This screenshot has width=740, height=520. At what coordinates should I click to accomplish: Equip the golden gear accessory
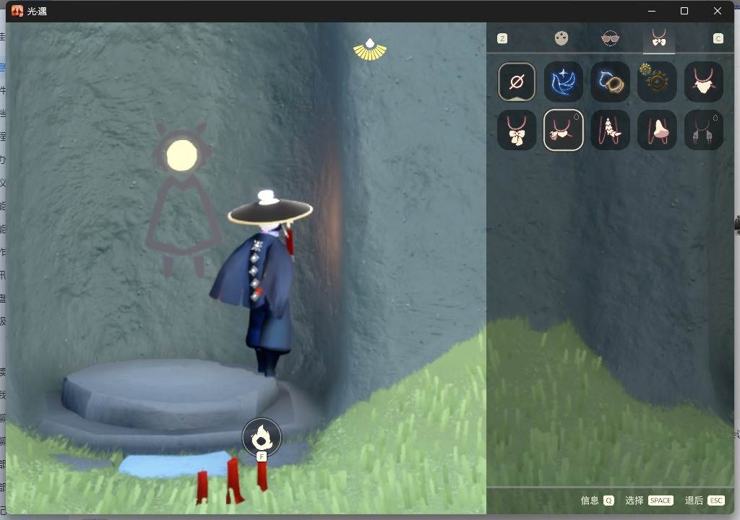pos(656,82)
